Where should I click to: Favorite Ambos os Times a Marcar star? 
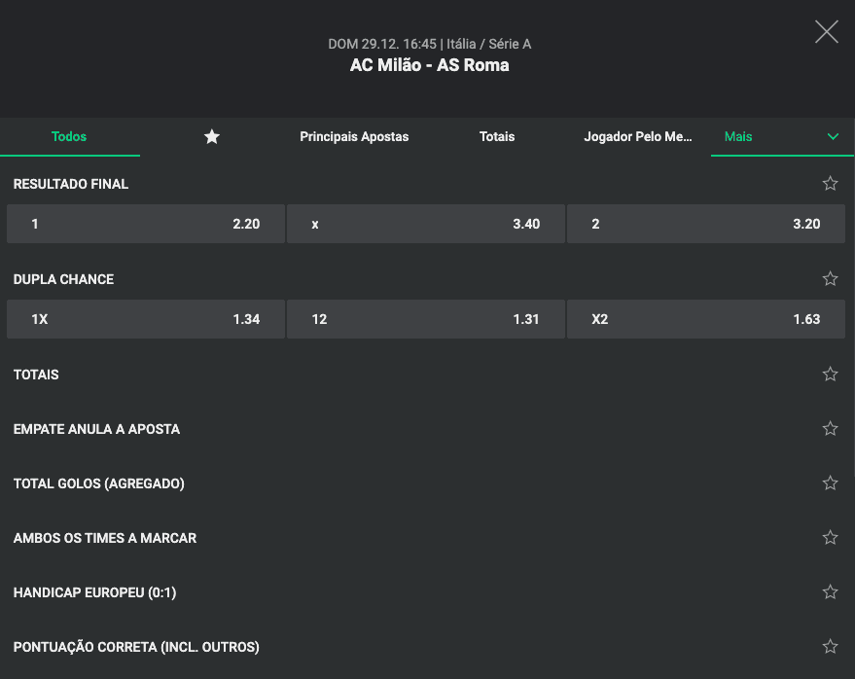pyautogui.click(x=830, y=538)
